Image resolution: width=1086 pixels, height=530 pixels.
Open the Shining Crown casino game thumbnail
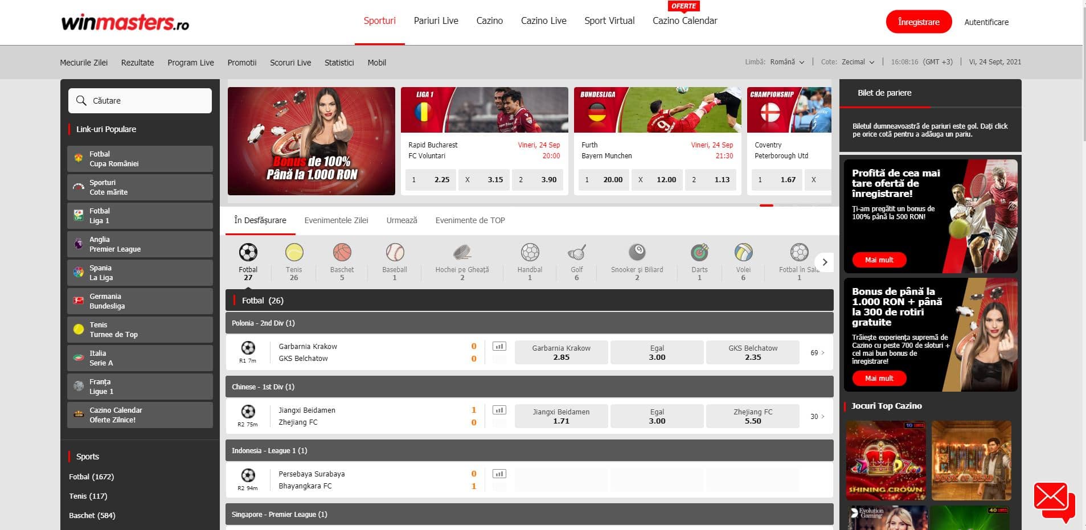tap(886, 460)
